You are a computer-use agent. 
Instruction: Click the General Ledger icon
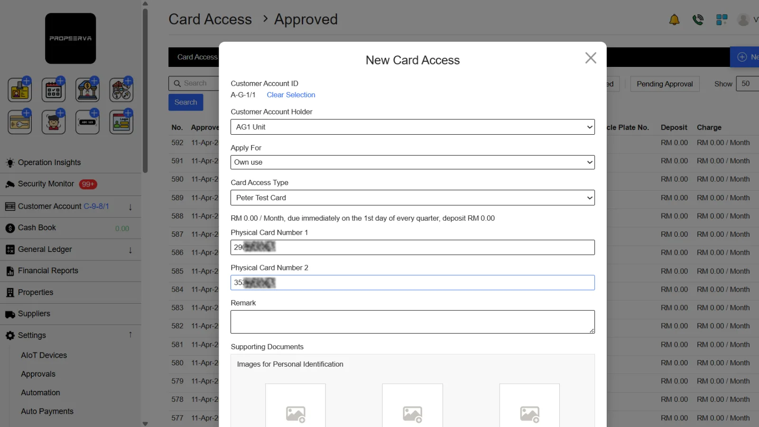(x=10, y=250)
